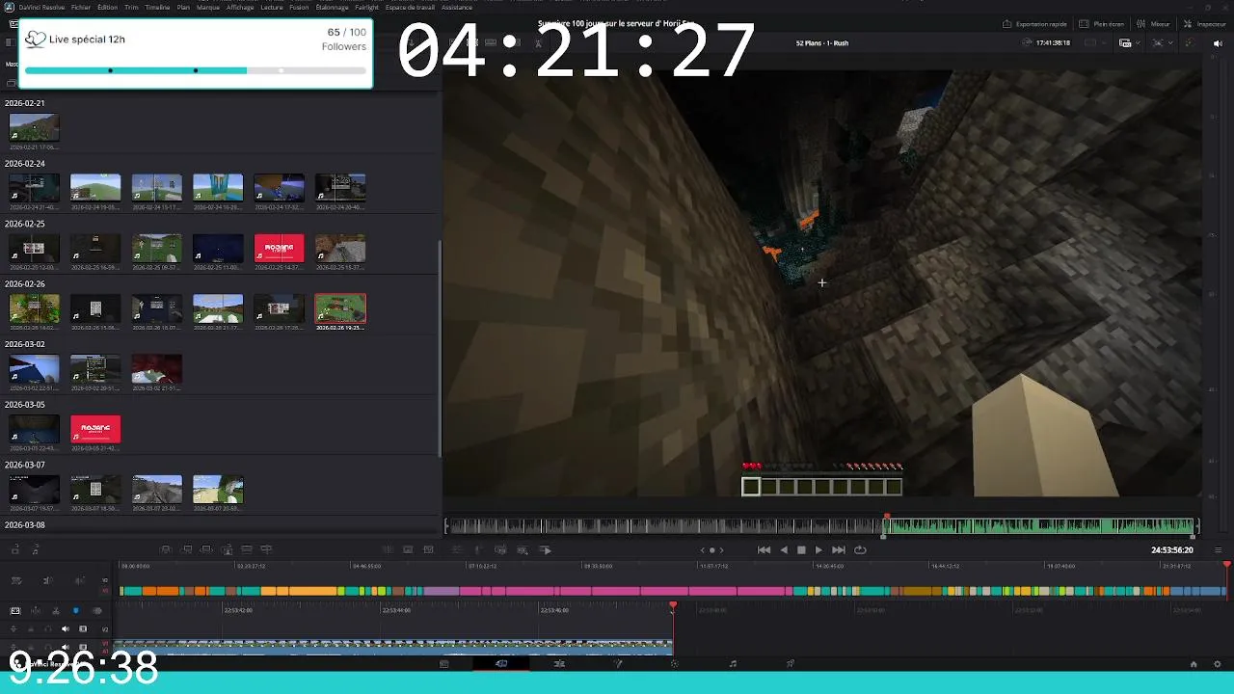Image resolution: width=1234 pixels, height=694 pixels.
Task: Click the blue marker button
Action: pos(75,610)
